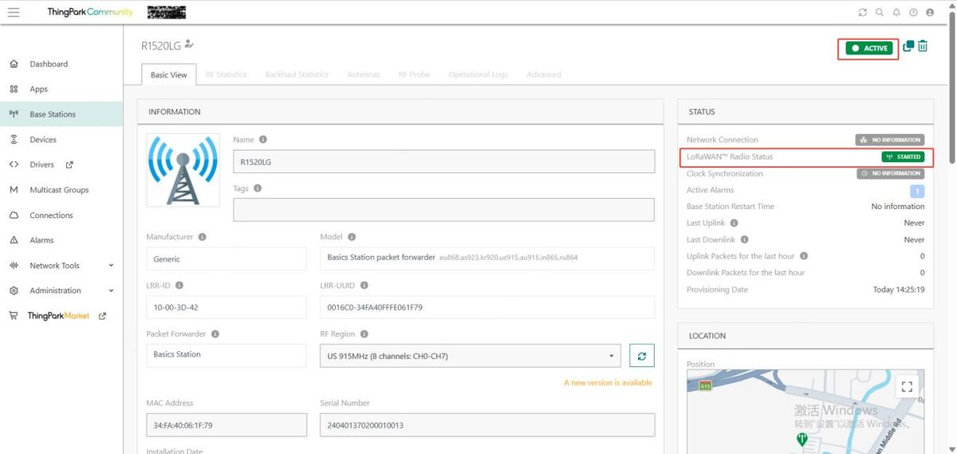Open the user account profile icon

(930, 13)
